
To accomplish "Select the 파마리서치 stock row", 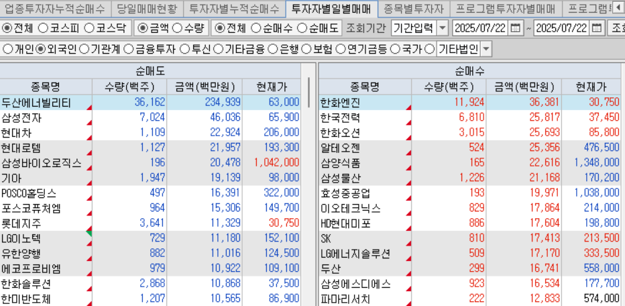I will click(469, 299).
